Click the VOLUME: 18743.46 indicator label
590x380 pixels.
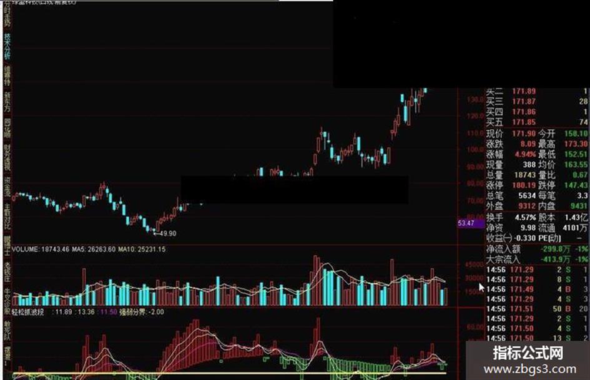(41, 249)
